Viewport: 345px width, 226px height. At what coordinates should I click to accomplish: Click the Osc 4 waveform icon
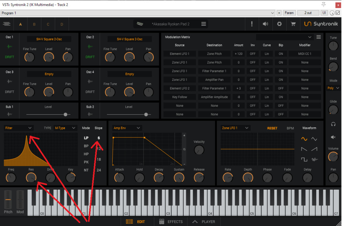pyautogui.click(x=90, y=81)
